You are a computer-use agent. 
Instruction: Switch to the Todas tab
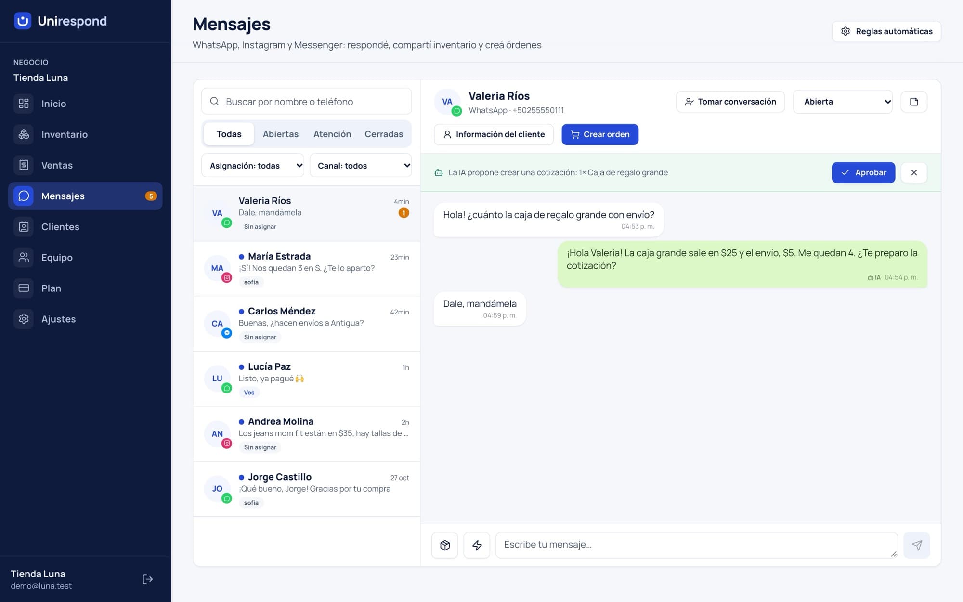pos(229,134)
